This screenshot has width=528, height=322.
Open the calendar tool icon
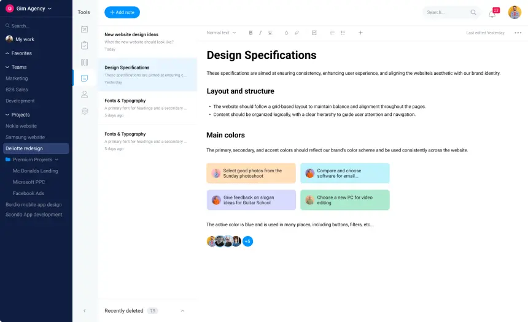pyautogui.click(x=85, y=29)
